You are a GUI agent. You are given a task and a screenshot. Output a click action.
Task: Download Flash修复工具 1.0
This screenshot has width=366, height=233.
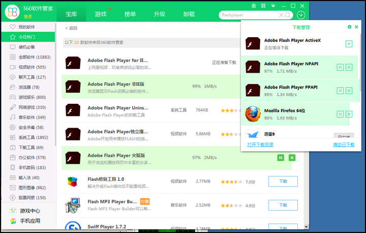click(x=283, y=181)
